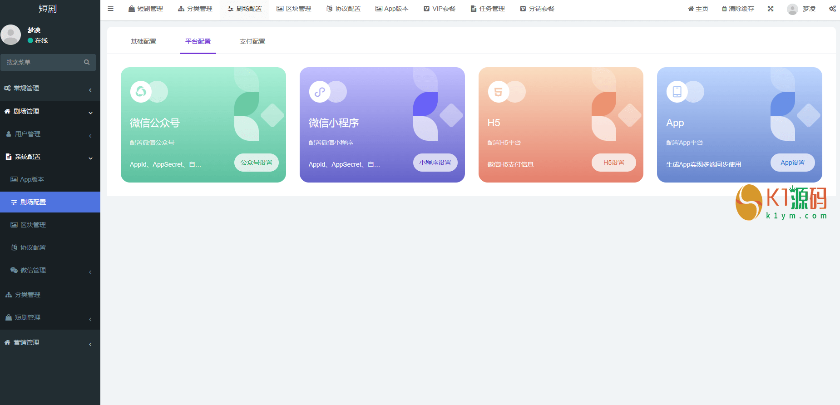840x405 pixels.
Task: Click the search magnifier icon in the sidebar
Action: tap(87, 62)
